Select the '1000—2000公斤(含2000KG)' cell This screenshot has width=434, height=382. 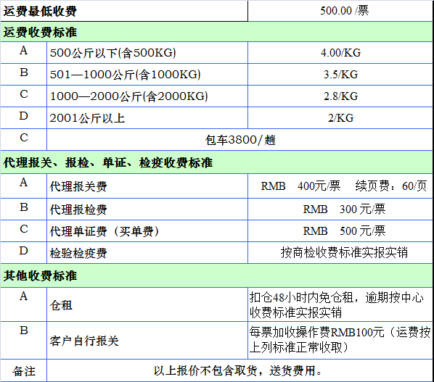147,96
